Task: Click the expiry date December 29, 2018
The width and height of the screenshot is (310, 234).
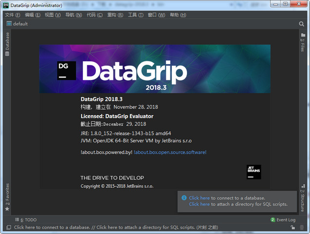Action: click(x=125, y=124)
